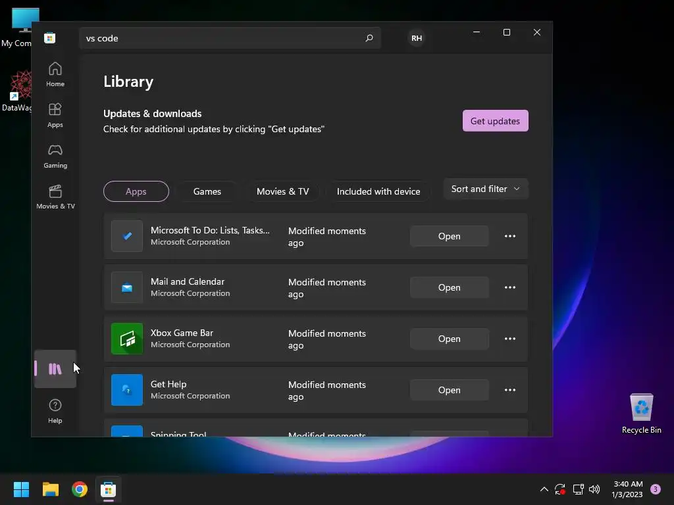This screenshot has width=674, height=505.
Task: Click inside the vs code search box
Action: click(x=230, y=38)
